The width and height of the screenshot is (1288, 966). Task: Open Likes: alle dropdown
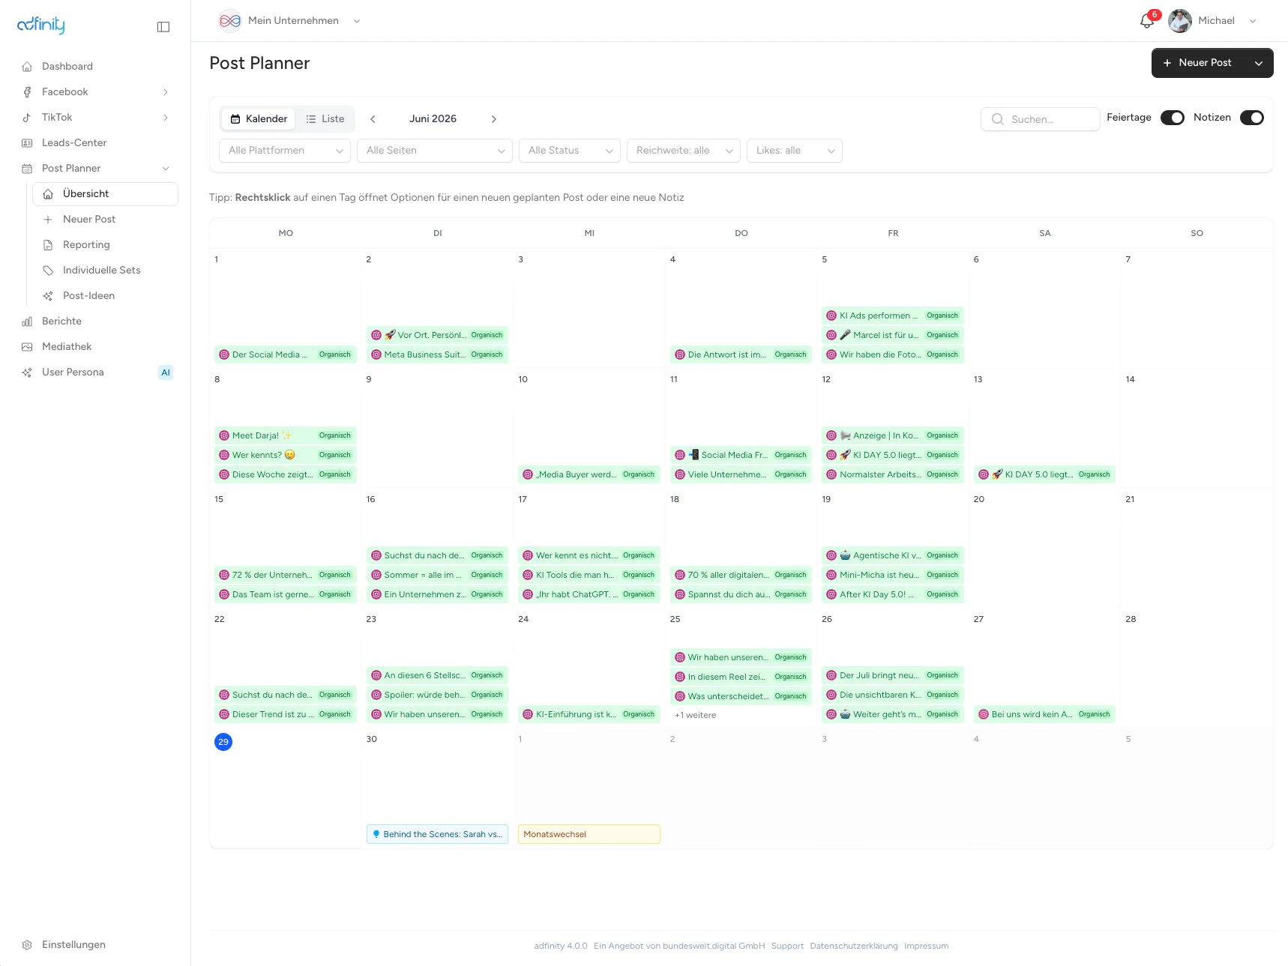pos(795,151)
